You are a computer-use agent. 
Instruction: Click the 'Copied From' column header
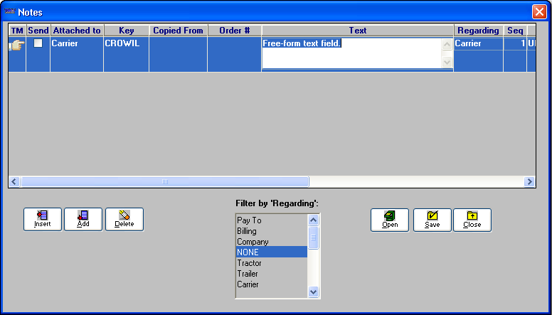click(x=178, y=31)
